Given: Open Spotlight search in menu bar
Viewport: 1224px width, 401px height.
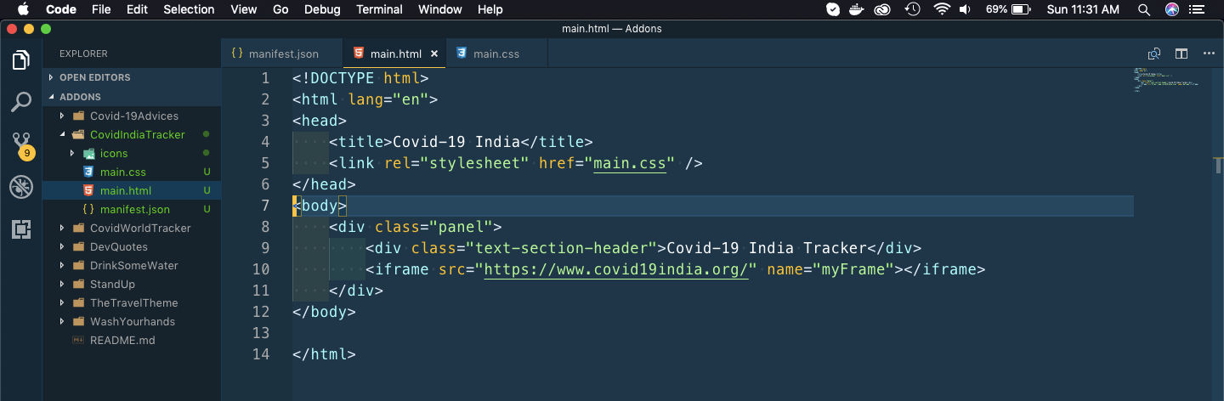Looking at the screenshot, I should click(x=1144, y=9).
